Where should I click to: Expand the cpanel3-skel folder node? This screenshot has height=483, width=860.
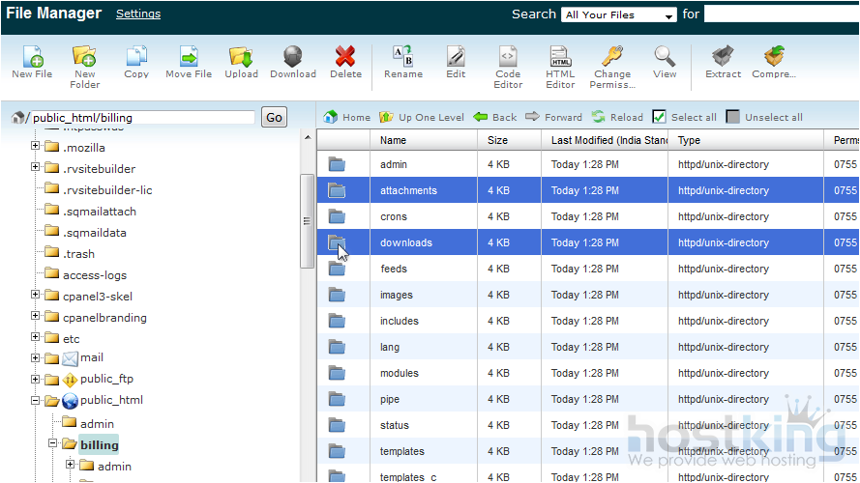pyautogui.click(x=36, y=295)
